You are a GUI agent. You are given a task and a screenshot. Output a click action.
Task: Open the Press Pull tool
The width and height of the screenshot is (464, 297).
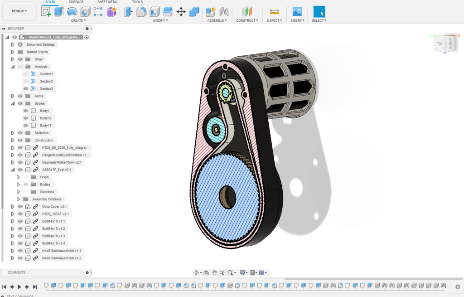[x=127, y=11]
